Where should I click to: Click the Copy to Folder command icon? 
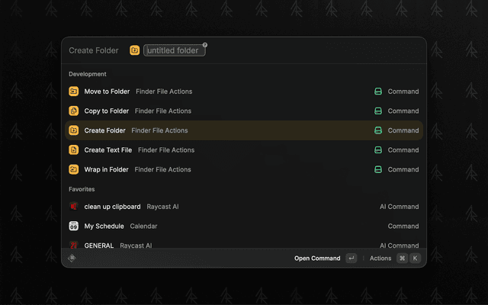(x=74, y=111)
